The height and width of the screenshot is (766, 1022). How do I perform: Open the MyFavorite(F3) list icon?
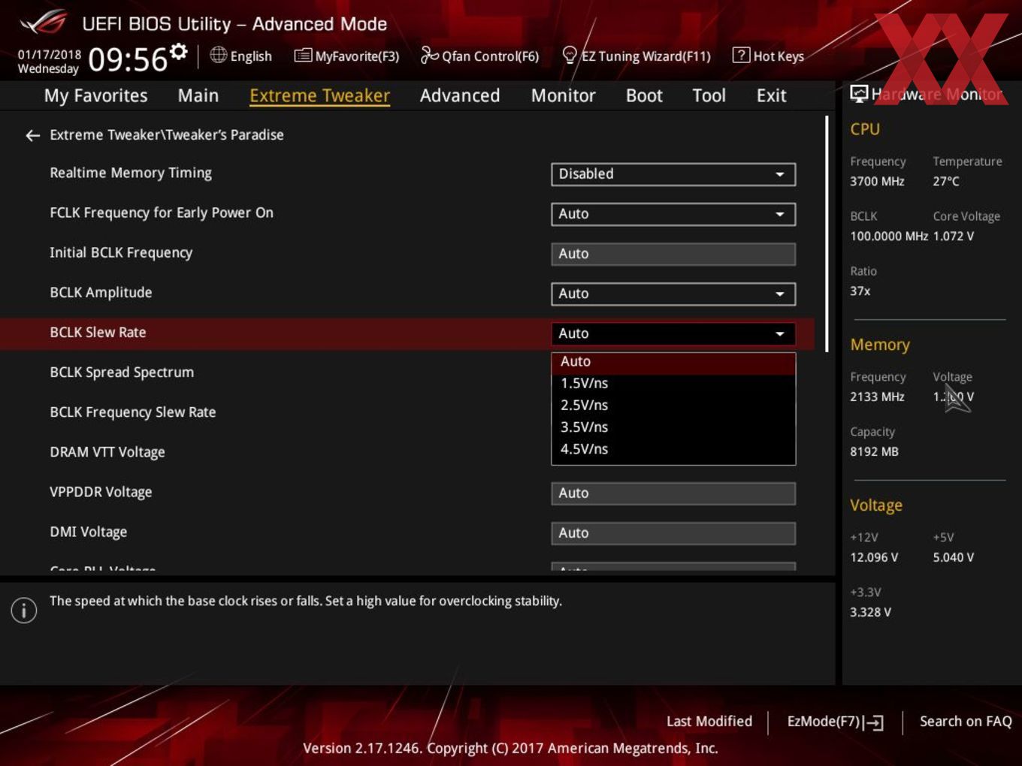[x=303, y=56]
